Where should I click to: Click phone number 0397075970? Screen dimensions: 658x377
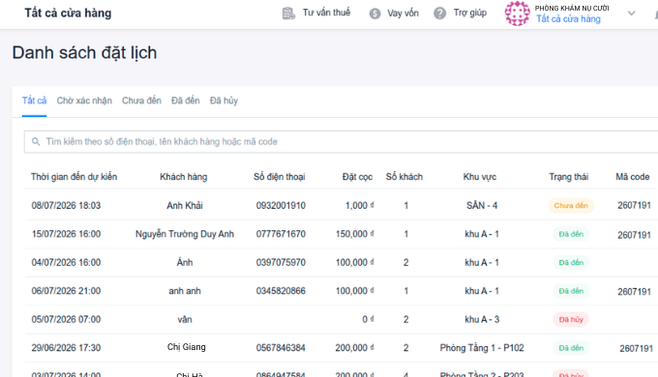pos(281,263)
